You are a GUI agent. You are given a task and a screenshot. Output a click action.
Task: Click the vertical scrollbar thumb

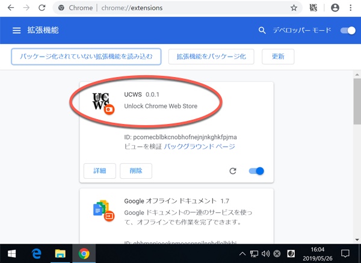click(x=357, y=101)
